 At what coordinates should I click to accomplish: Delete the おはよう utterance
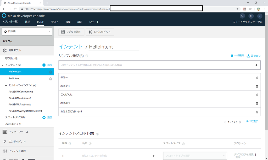[257, 103]
